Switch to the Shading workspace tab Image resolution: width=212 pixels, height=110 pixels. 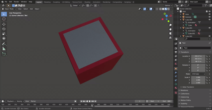pos(87,2)
